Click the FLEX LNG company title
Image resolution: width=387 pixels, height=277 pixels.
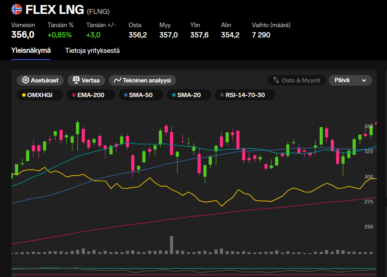coord(55,10)
